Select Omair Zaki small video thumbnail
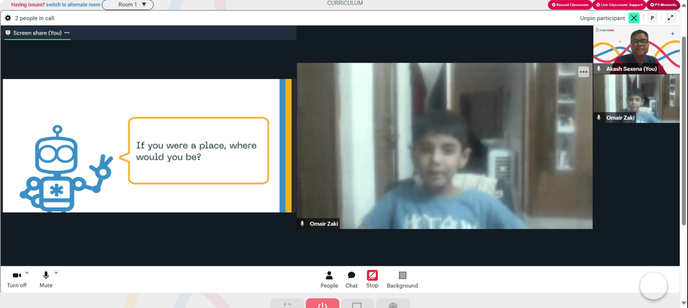 [636, 99]
